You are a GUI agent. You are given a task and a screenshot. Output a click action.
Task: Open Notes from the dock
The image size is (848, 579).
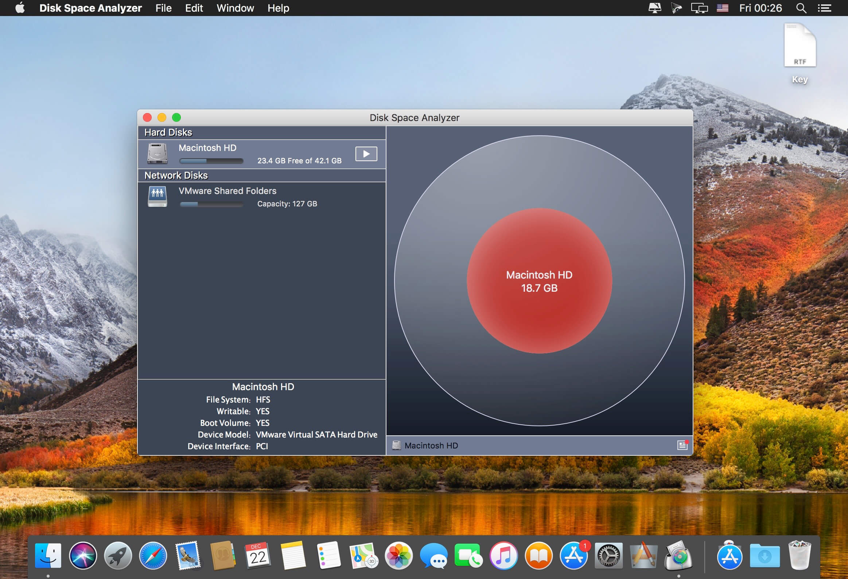click(x=293, y=555)
